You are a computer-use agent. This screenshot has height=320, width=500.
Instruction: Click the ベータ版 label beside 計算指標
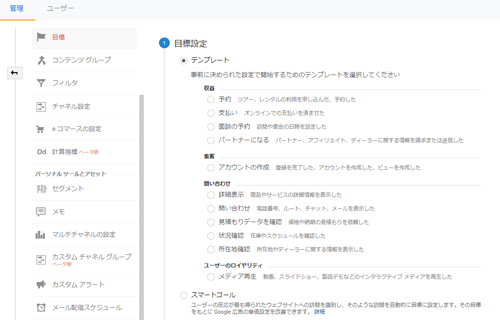click(x=89, y=152)
